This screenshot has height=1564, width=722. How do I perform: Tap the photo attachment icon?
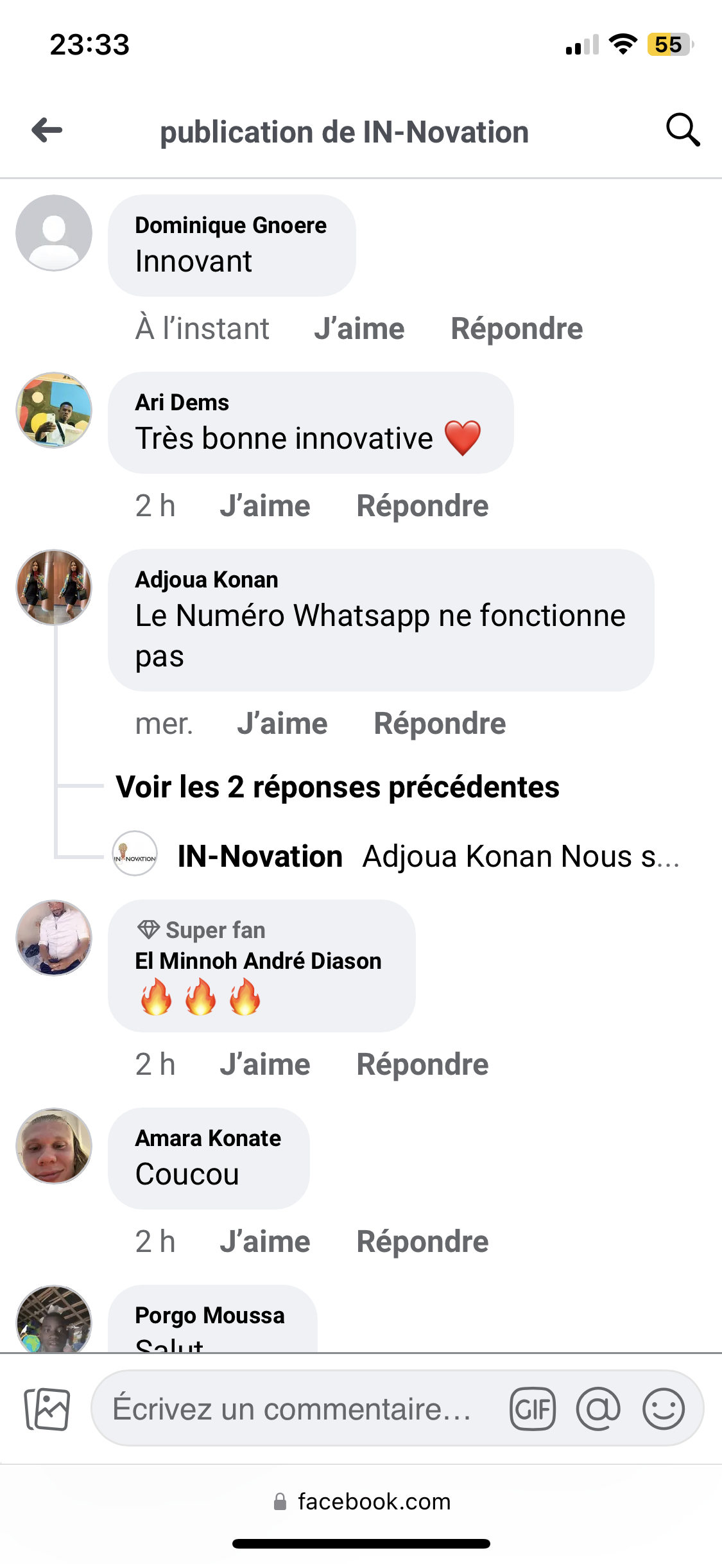click(47, 1409)
